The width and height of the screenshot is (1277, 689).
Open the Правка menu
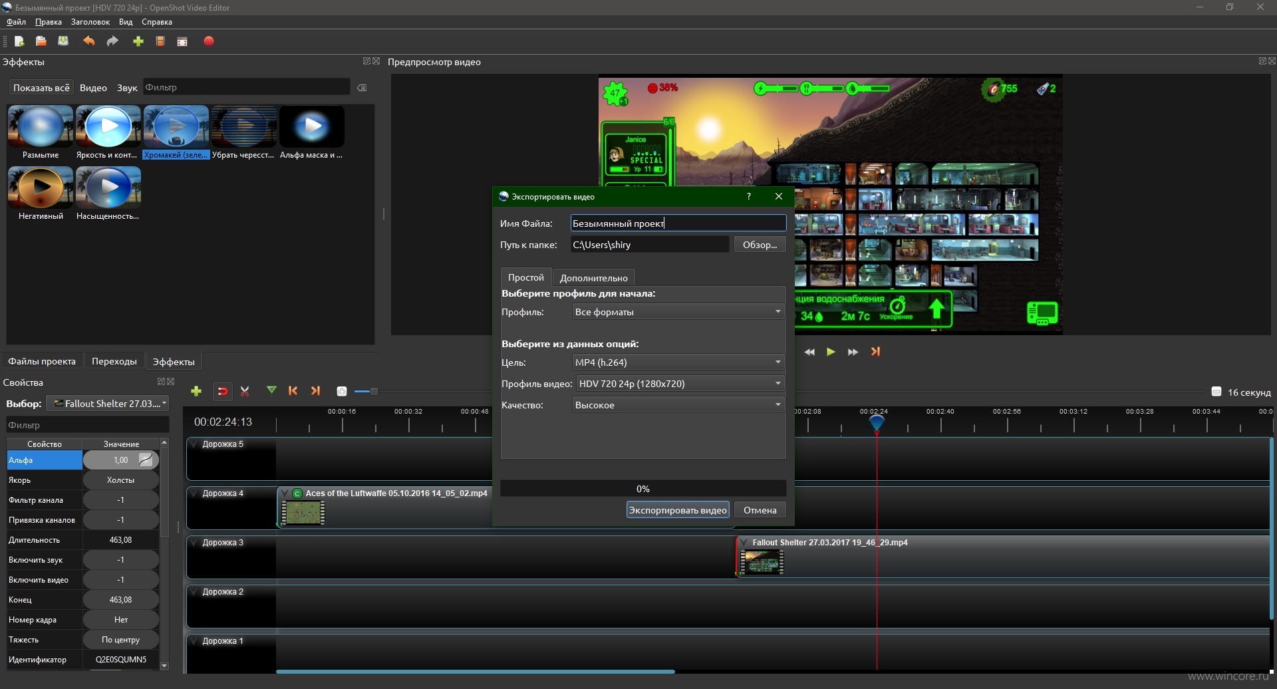(x=49, y=22)
